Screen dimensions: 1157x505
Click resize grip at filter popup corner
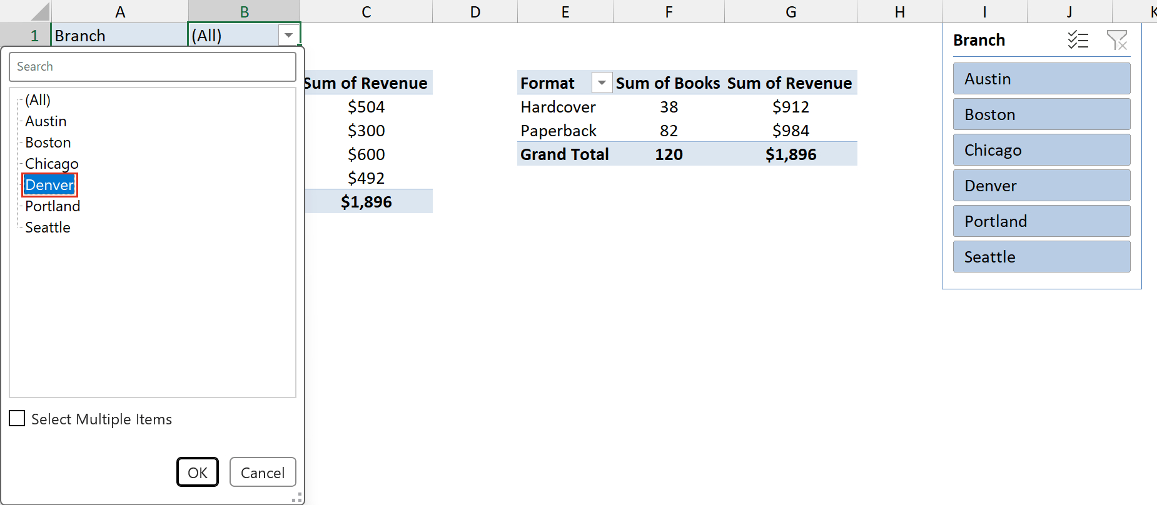coord(297,497)
